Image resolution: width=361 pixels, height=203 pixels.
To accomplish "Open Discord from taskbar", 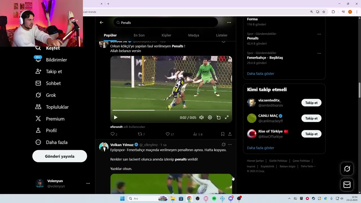I will pyautogui.click(x=231, y=198).
